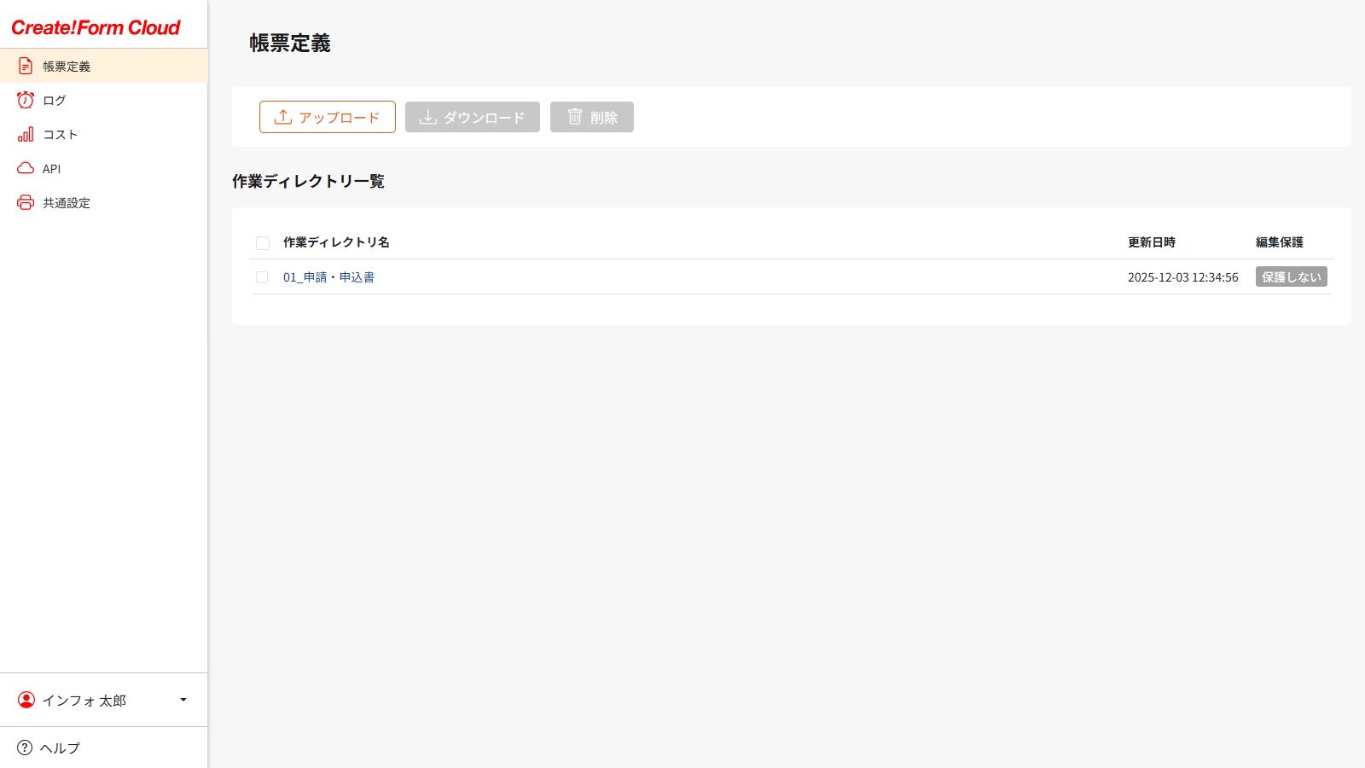1365x768 pixels.
Task: Click the user avatar icon next to インフォ太郎
Action: pos(26,700)
